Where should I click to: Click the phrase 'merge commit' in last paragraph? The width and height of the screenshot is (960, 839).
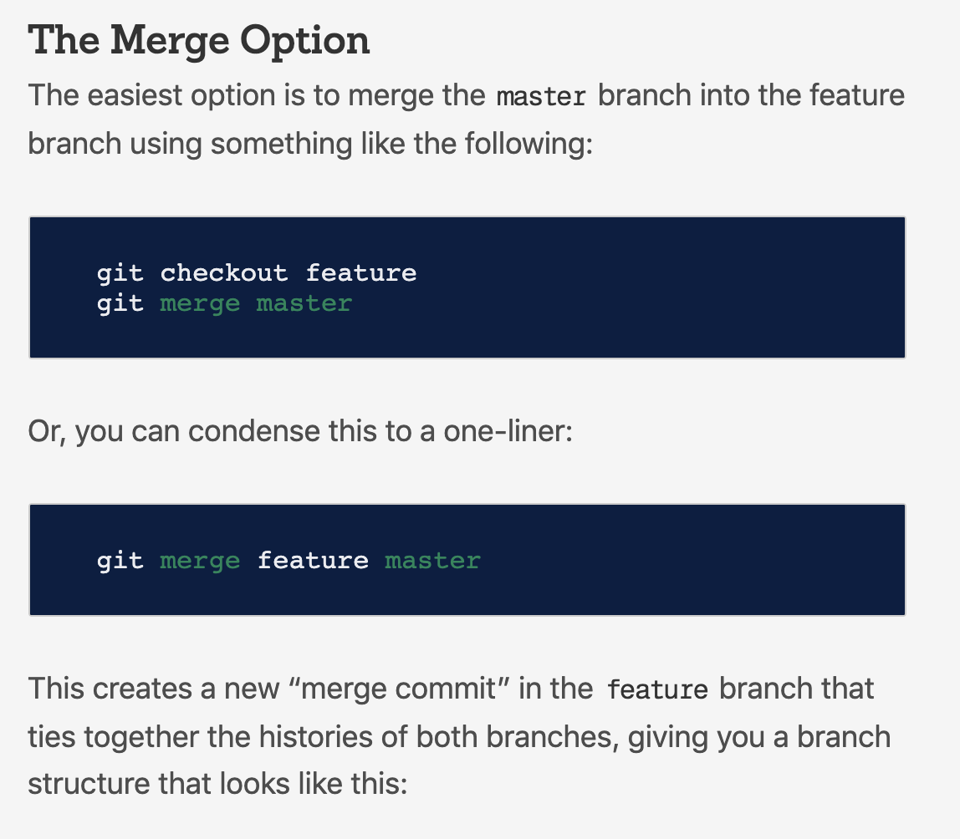click(x=399, y=689)
